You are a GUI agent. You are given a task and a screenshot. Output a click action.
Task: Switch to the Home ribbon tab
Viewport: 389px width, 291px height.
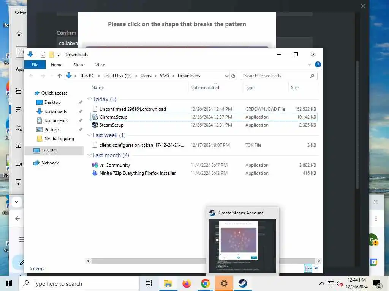56,65
